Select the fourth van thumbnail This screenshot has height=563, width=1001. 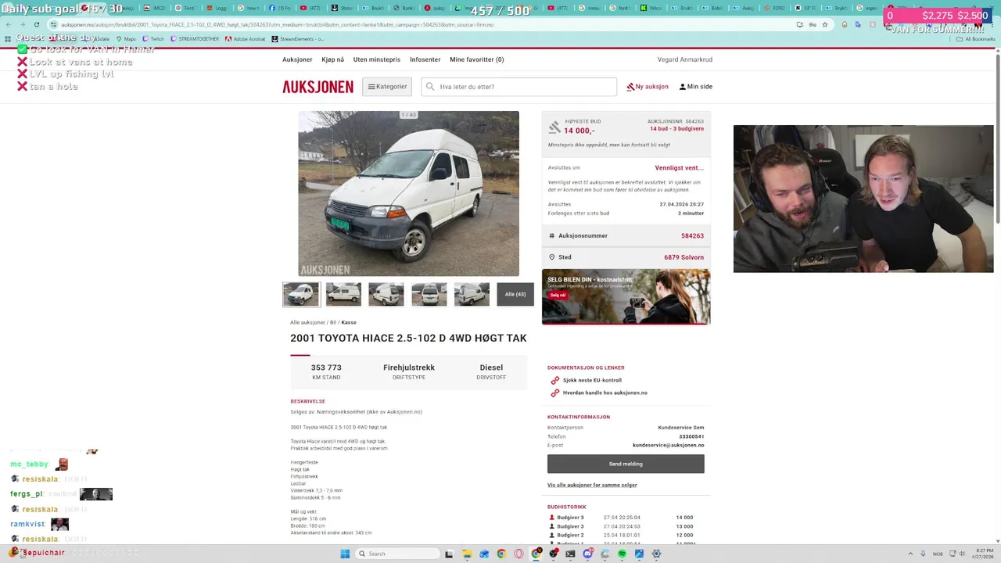429,294
